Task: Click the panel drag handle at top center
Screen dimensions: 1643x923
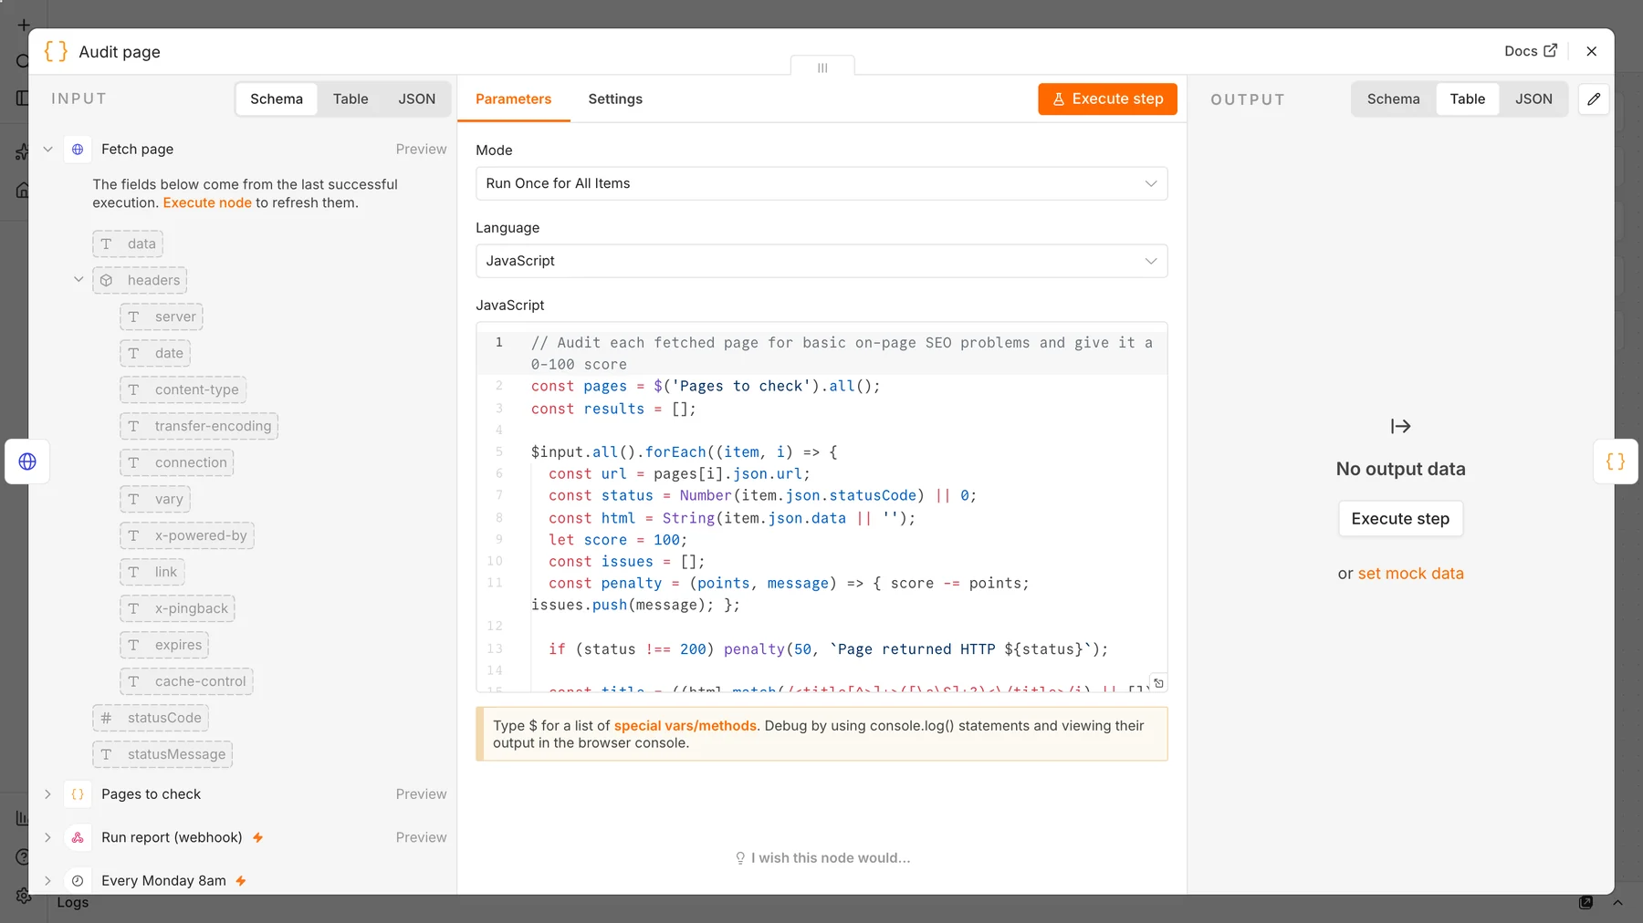Action: (x=822, y=67)
